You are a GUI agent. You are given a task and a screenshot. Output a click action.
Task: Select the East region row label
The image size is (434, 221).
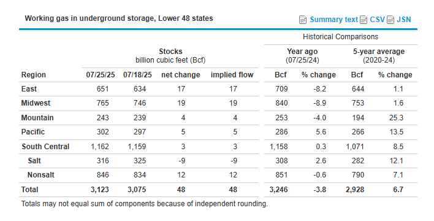click(x=29, y=89)
